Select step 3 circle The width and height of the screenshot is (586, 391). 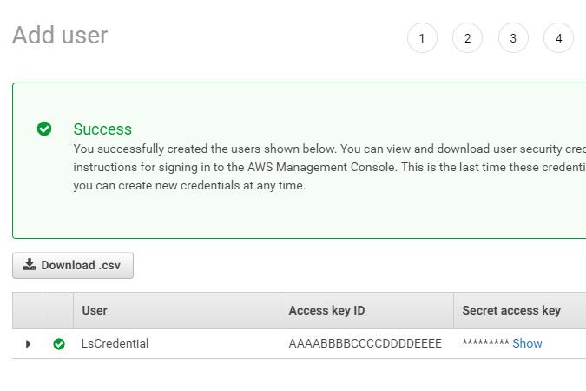click(513, 38)
